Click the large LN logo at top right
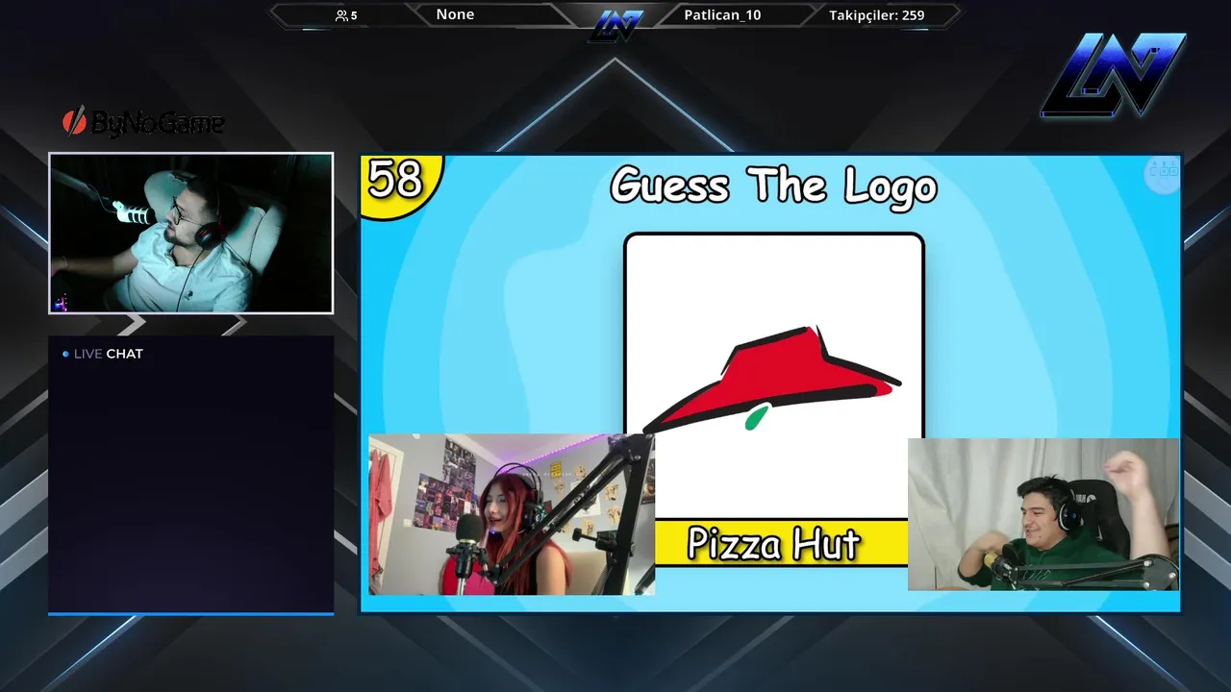 point(1113,75)
